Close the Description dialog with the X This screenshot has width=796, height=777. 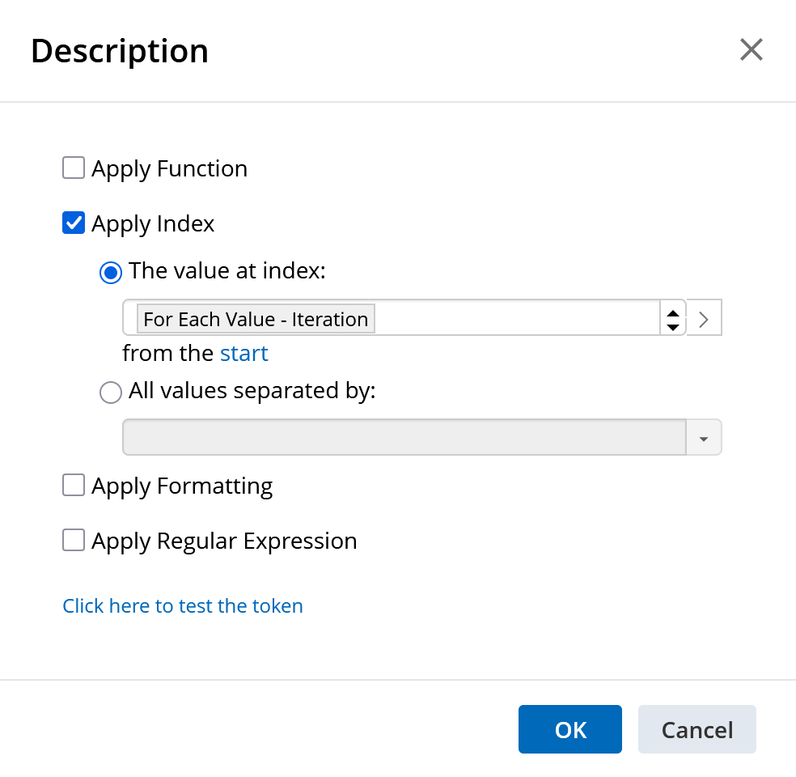[x=751, y=50]
